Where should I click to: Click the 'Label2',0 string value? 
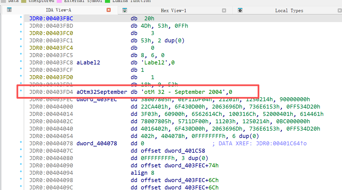click(158, 62)
